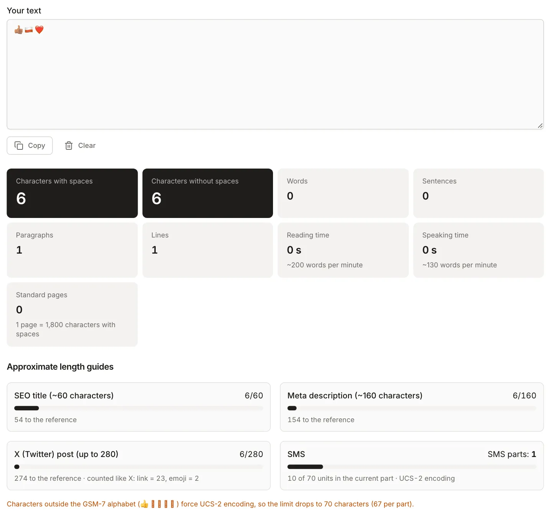Click the orange GSM-7 alphabet warning message
This screenshot has width=551, height=516.
click(210, 504)
